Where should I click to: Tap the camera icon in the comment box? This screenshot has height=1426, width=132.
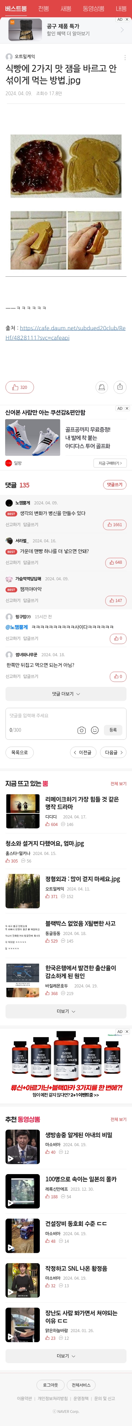tap(81, 730)
